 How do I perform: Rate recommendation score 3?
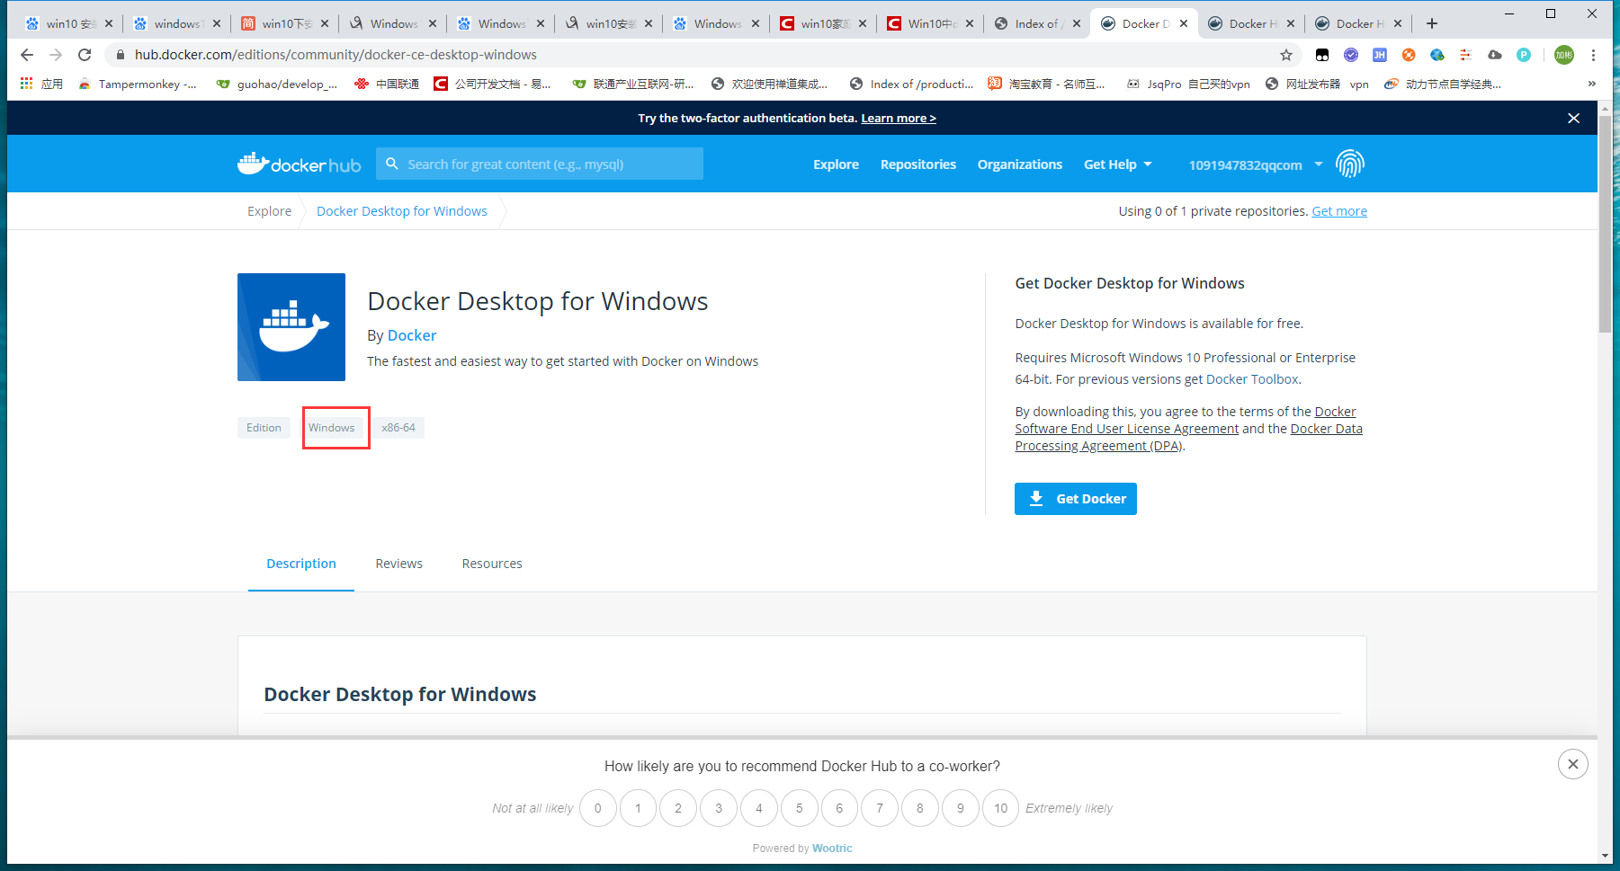[x=719, y=808]
